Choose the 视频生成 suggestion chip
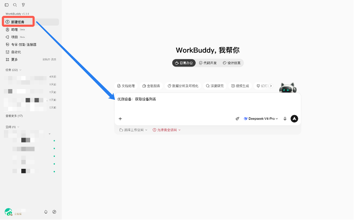Image resolution: width=354 pixels, height=220 pixels. (240, 86)
